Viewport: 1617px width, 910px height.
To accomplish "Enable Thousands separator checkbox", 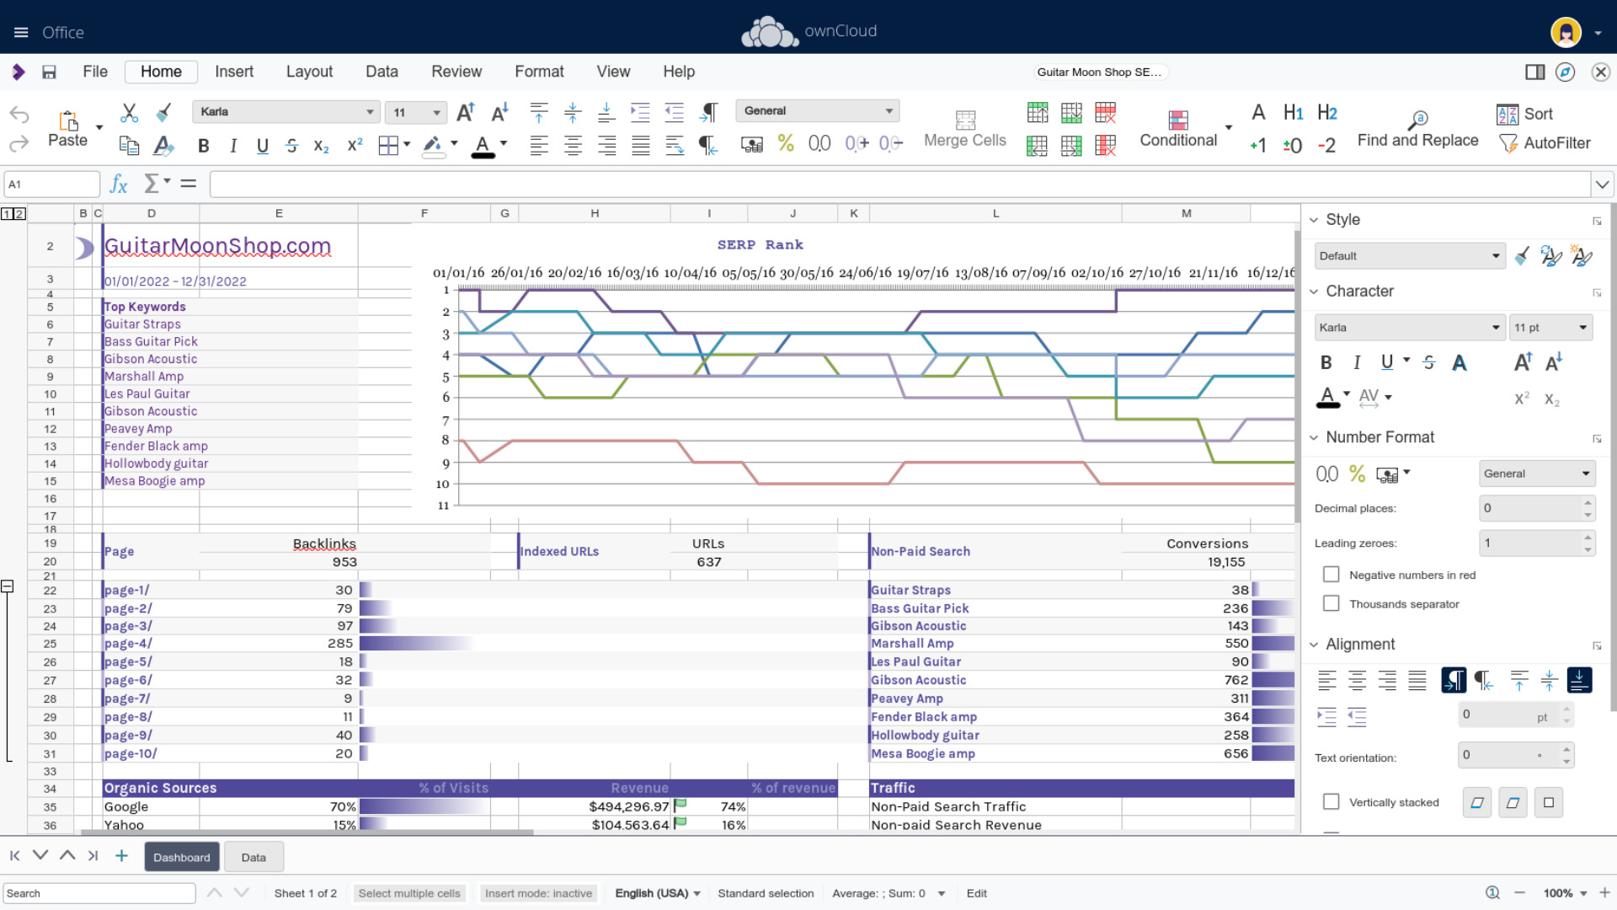I will [1331, 603].
